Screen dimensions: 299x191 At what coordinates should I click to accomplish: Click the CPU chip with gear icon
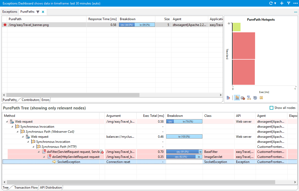tap(243, 98)
